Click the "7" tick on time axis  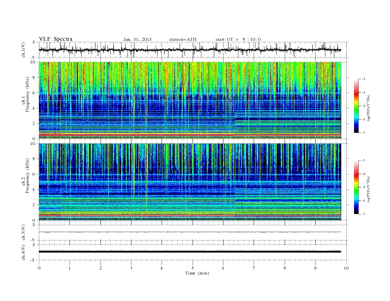click(x=254, y=268)
